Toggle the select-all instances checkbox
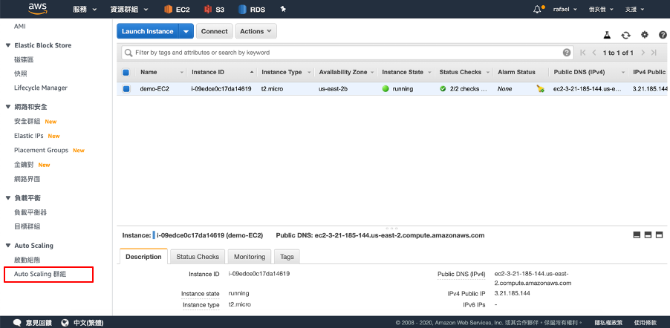This screenshot has width=670, height=328. click(126, 72)
